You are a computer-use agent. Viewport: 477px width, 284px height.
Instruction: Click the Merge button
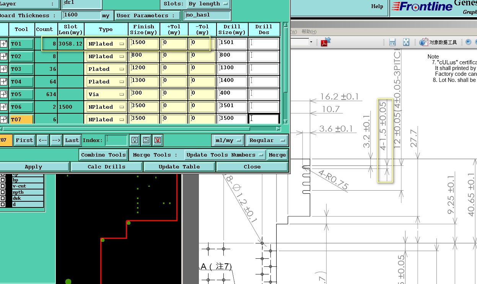coord(277,155)
